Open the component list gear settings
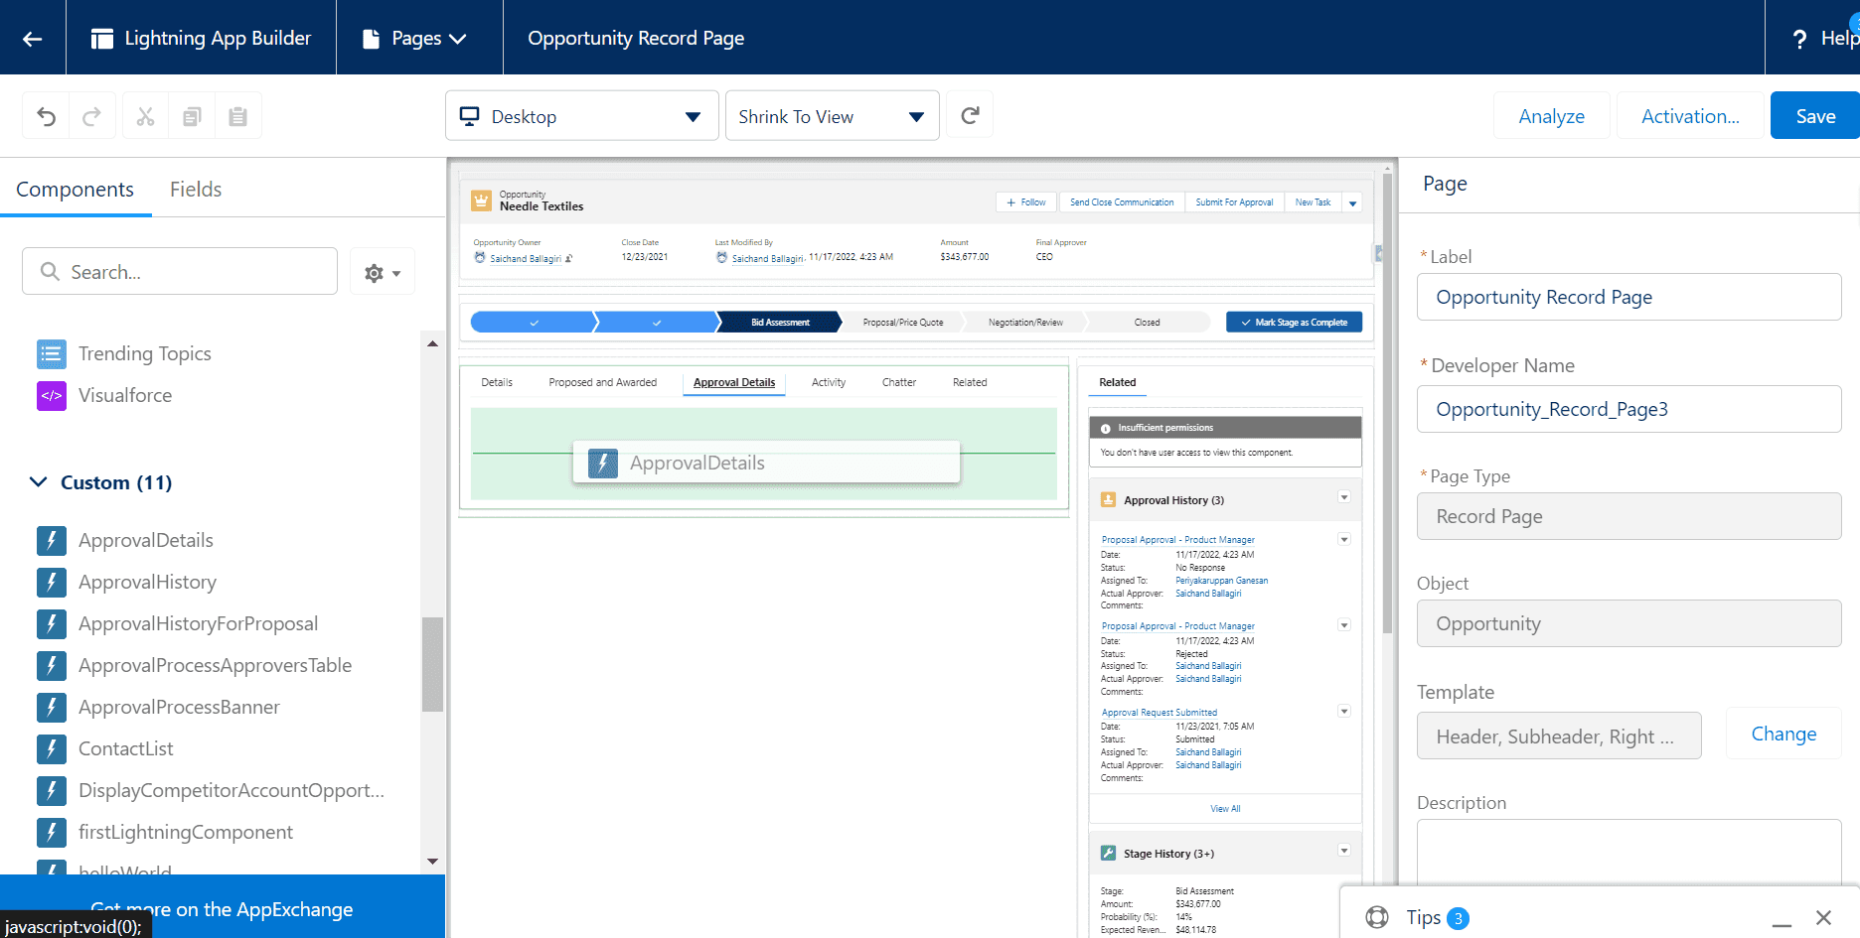This screenshot has height=938, width=1860. click(383, 272)
